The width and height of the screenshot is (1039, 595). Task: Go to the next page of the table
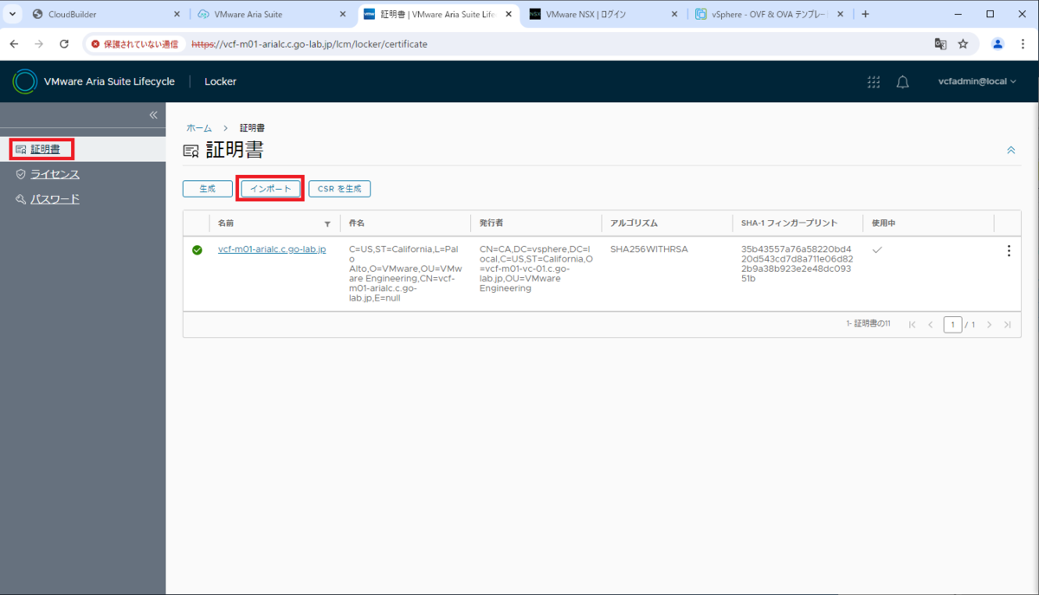(989, 325)
